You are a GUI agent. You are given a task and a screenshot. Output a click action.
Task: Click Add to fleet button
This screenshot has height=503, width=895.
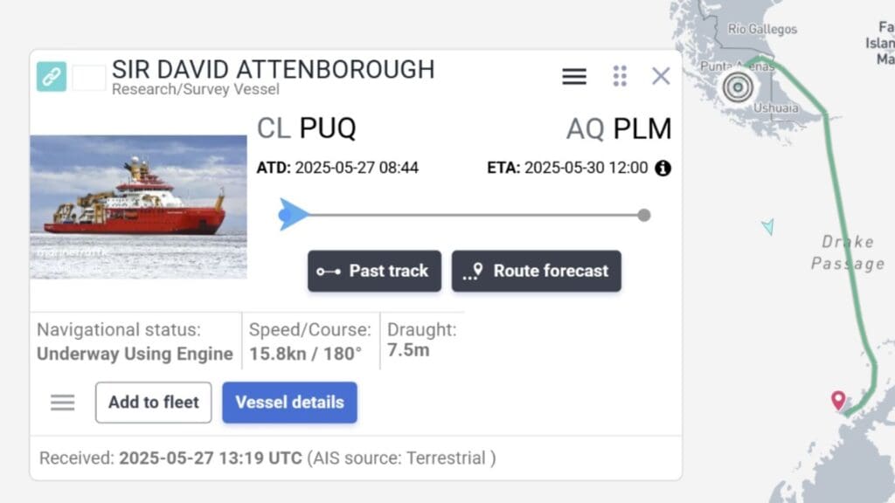(x=154, y=403)
